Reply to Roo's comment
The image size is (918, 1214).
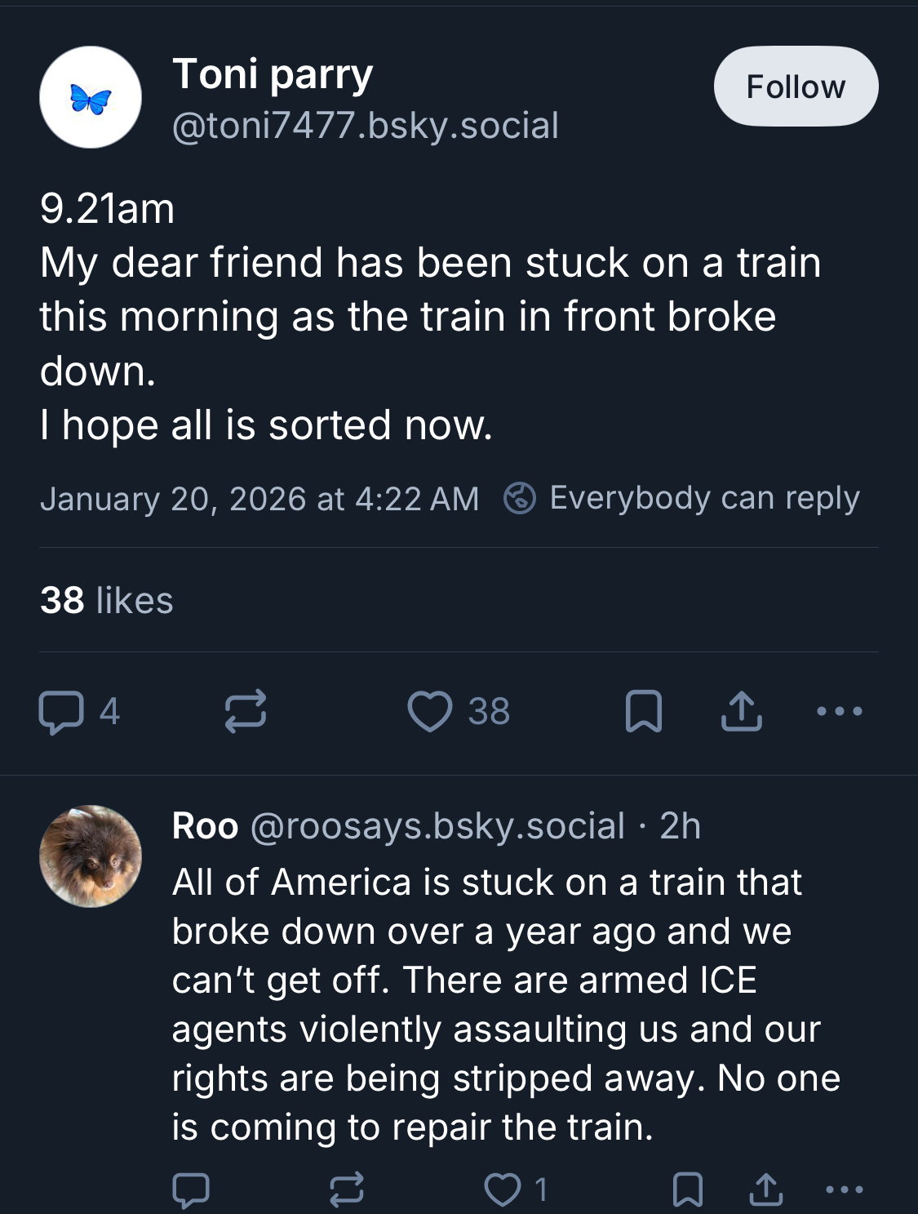point(191,1190)
